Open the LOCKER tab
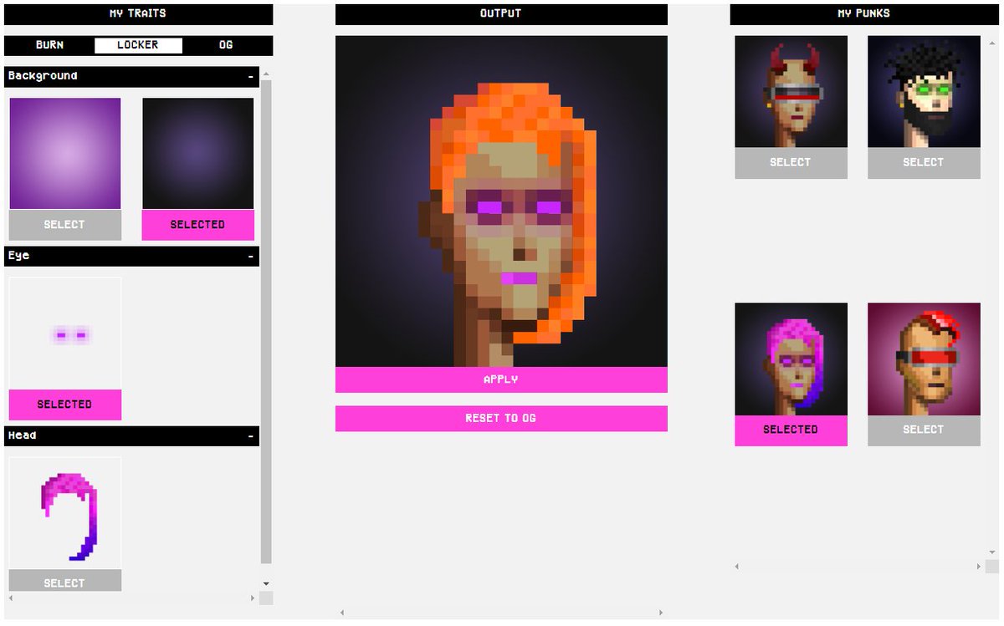Screen dimensions: 1004x626 pos(138,45)
